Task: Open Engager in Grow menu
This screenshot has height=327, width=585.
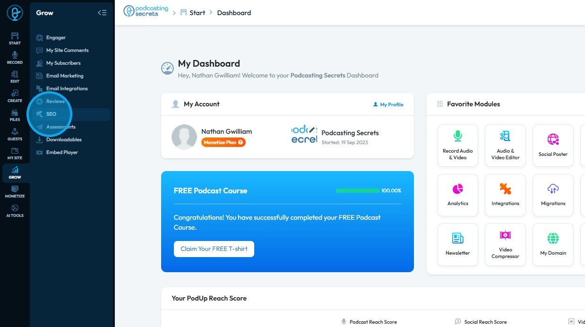Action: pyautogui.click(x=56, y=37)
